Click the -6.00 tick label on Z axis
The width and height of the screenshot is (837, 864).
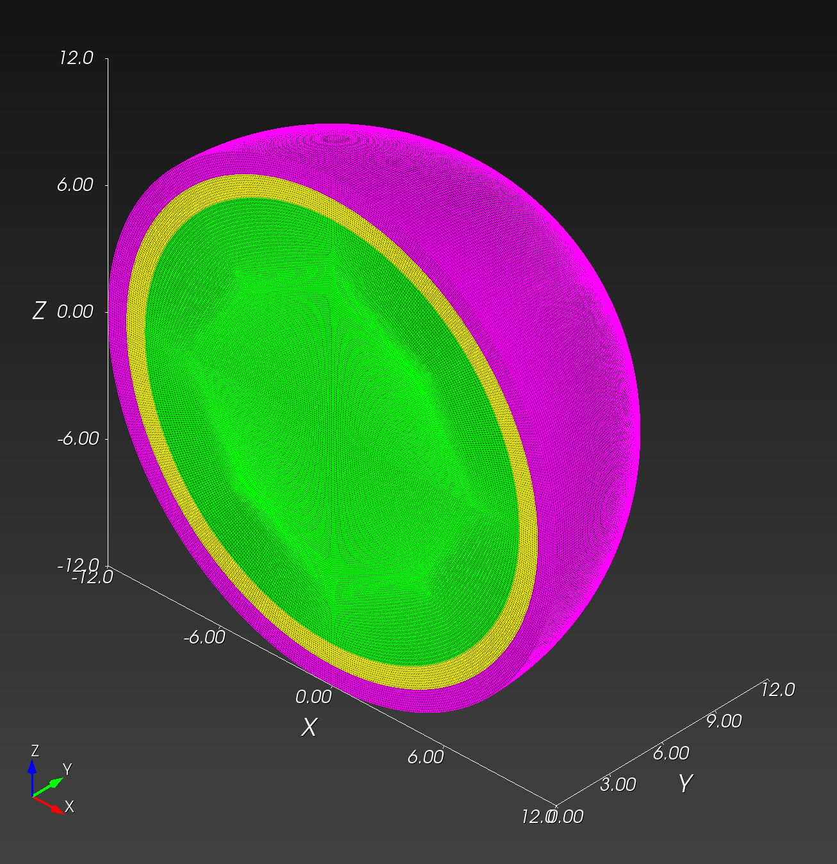click(x=78, y=438)
